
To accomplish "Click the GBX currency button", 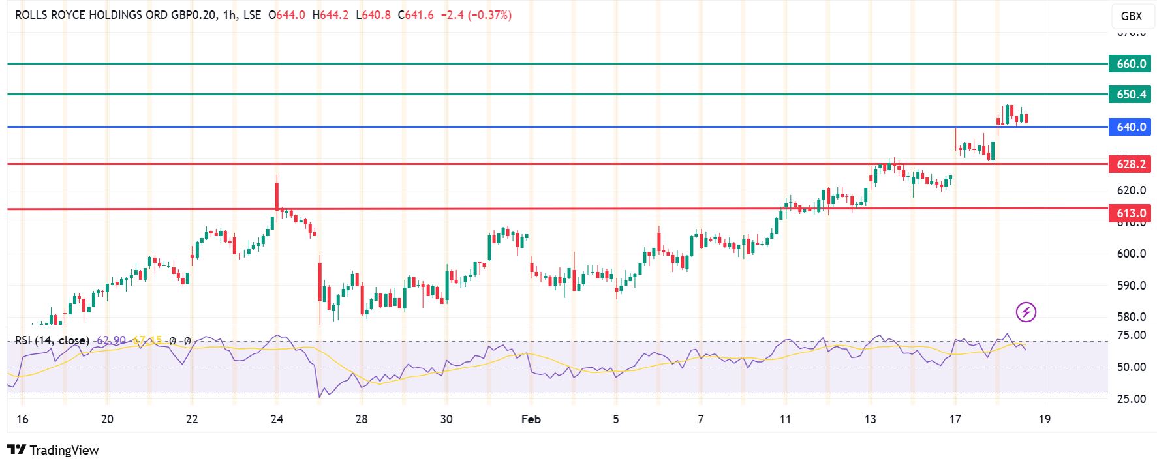I will point(1132,16).
